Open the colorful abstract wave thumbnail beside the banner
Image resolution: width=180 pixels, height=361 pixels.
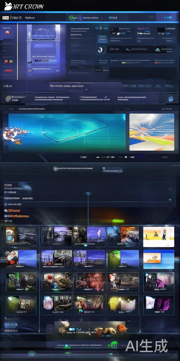[151, 132]
